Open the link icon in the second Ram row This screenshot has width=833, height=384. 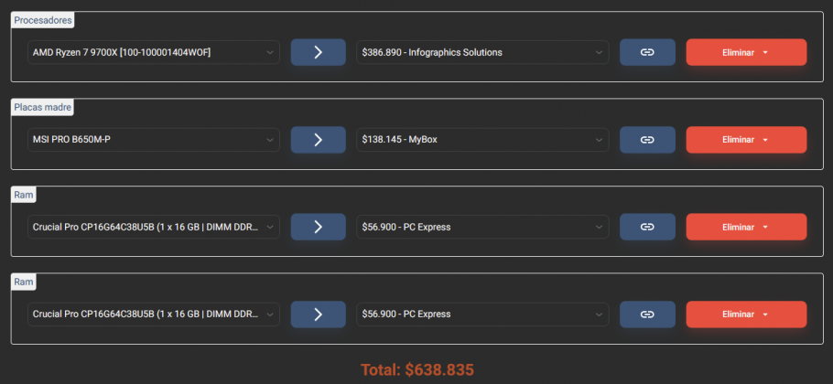point(647,314)
